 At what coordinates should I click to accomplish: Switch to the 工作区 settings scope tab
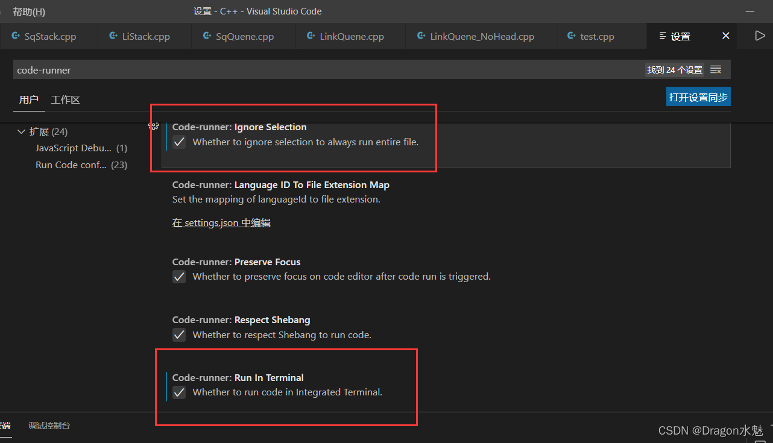click(66, 100)
